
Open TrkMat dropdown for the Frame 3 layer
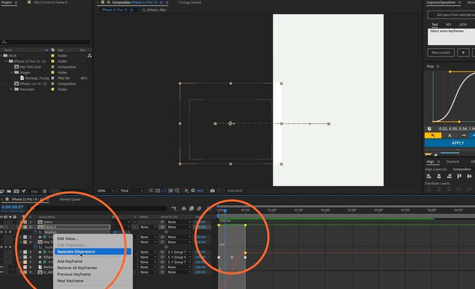tap(148, 227)
